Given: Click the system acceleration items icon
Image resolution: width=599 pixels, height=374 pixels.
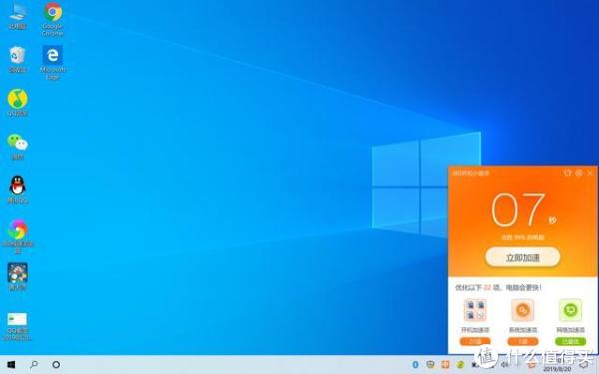Looking at the screenshot, I should [x=522, y=310].
